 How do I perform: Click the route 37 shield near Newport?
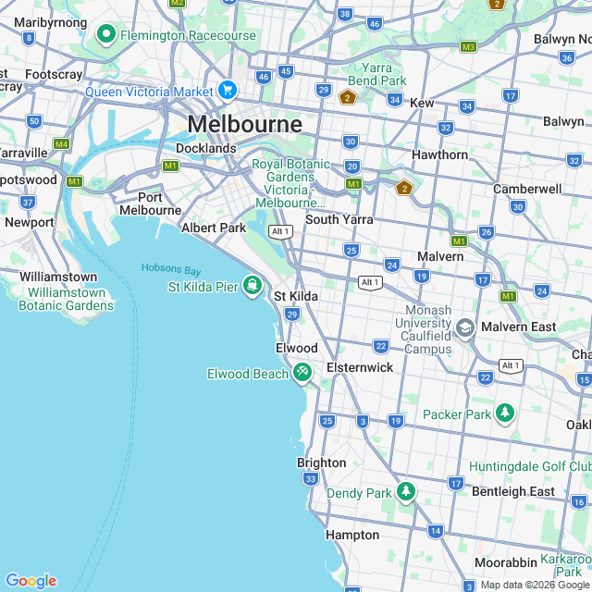28,203
